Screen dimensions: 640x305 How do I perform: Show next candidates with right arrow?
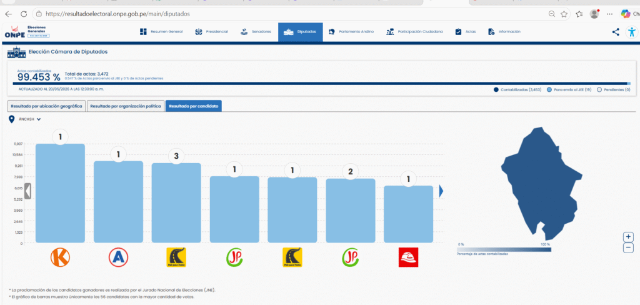pyautogui.click(x=441, y=191)
